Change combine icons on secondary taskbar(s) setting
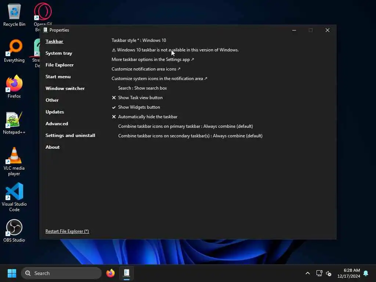Image resolution: width=376 pixels, height=282 pixels. tap(190, 136)
